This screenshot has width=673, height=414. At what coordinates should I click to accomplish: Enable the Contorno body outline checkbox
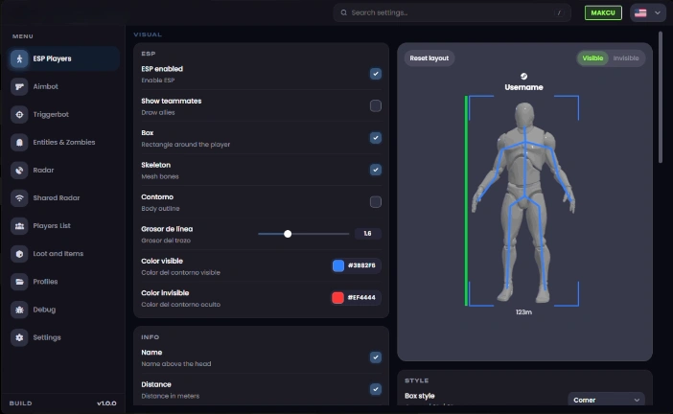[x=376, y=202]
